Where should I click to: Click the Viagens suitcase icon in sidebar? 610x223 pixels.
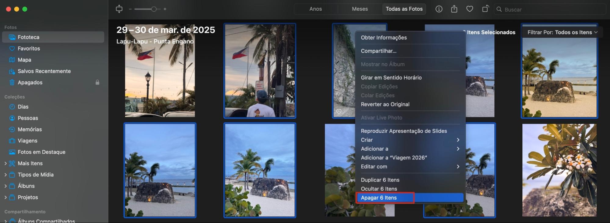(12, 141)
